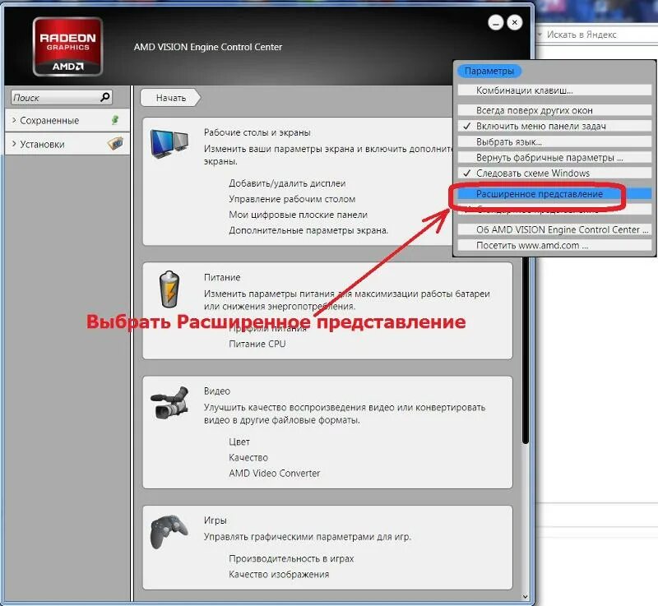The height and width of the screenshot is (606, 658).
Task: Select Расширенное представление menu item
Action: coord(554,194)
